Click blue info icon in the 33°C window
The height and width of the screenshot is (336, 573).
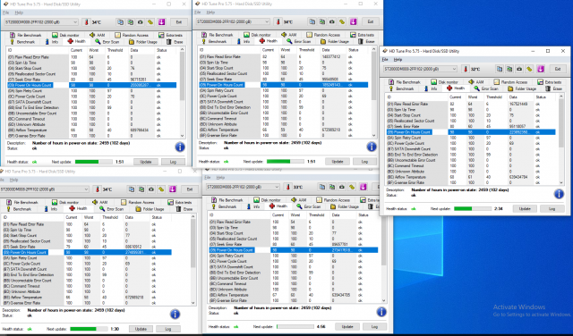pyautogui.click(x=381, y=312)
